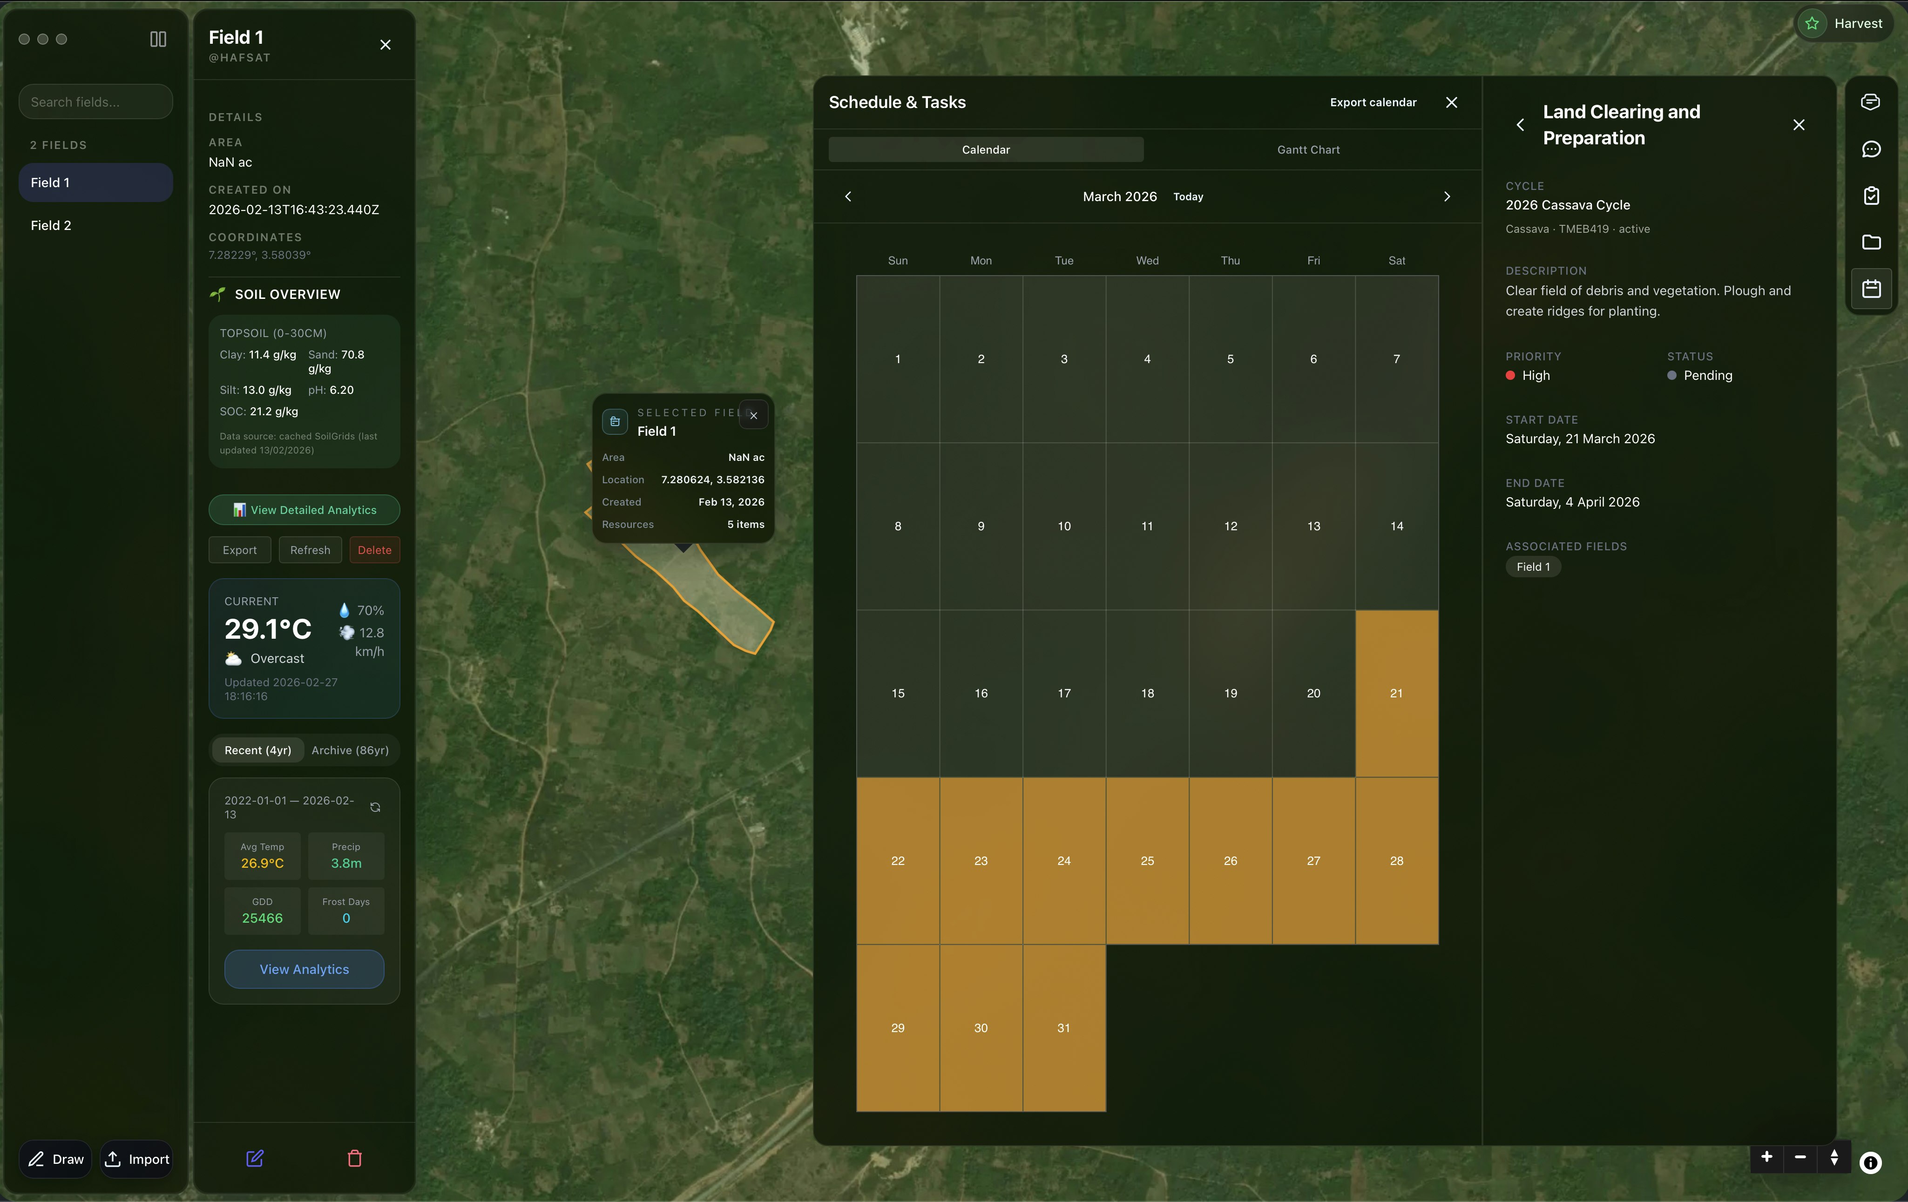Click View Detailed Analytics

coord(304,509)
